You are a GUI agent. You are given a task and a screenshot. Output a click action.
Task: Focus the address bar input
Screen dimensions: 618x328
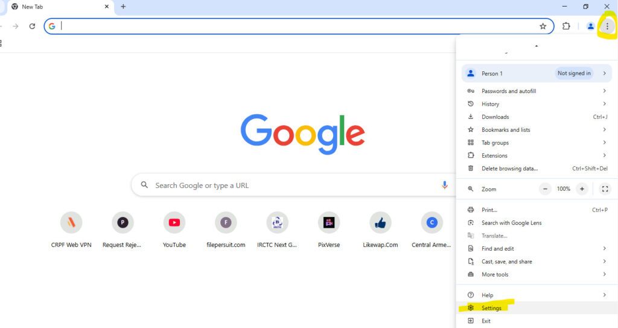[x=298, y=26]
